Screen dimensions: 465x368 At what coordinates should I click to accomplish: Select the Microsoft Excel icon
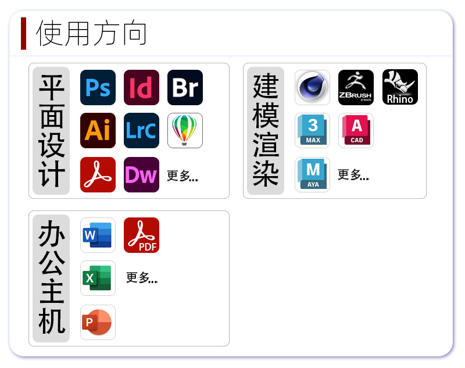point(98,278)
